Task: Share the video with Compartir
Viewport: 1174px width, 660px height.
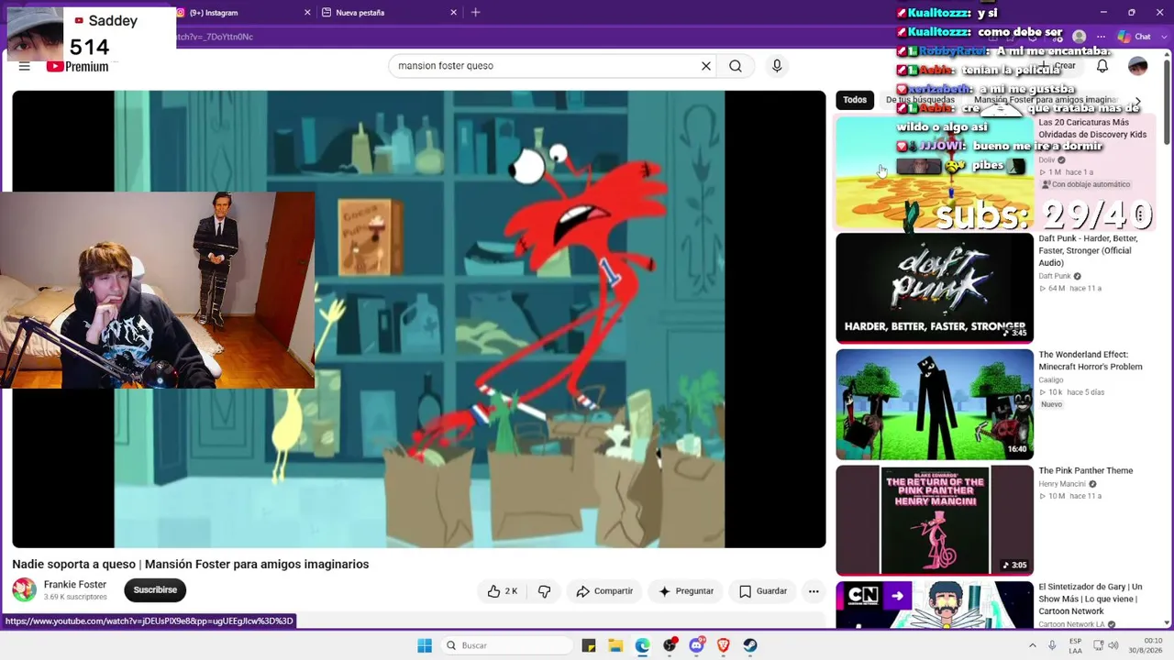Action: click(604, 591)
